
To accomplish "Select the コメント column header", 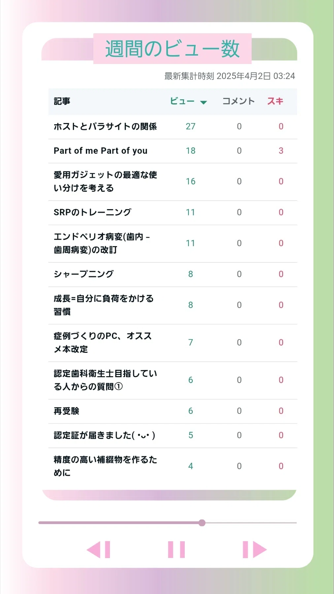I will point(239,101).
